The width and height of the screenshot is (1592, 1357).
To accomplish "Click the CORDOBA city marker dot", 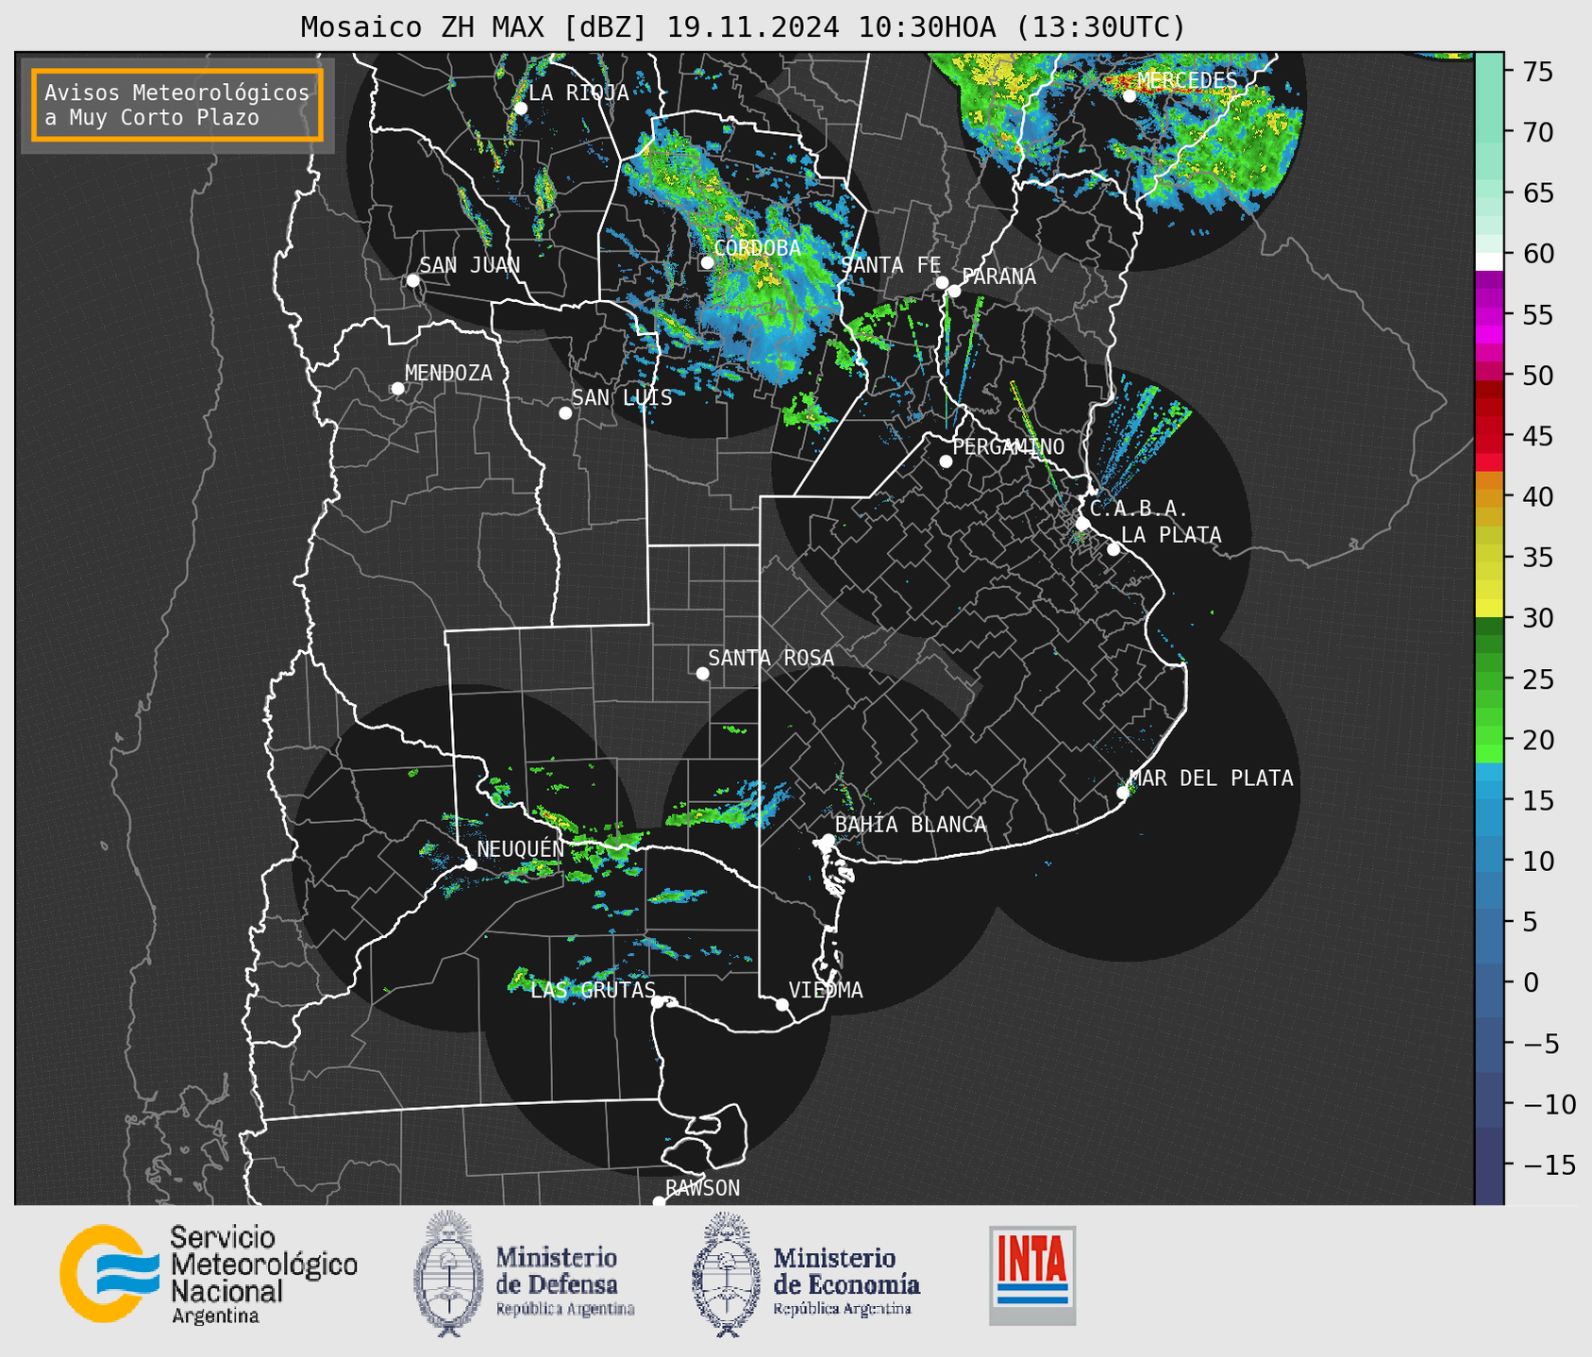I will (707, 262).
